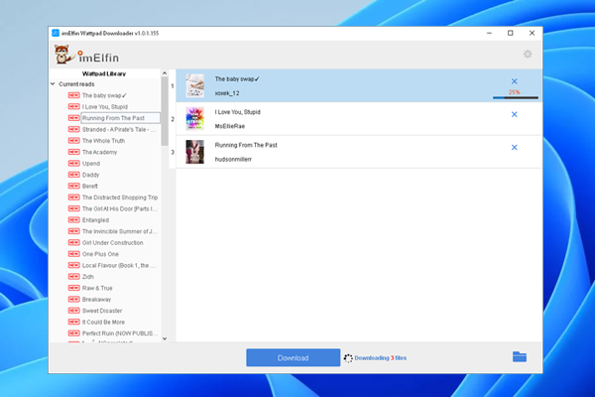This screenshot has width=595, height=397.
Task: Click the NEW badge beside Breakaway
Action: tap(73, 300)
